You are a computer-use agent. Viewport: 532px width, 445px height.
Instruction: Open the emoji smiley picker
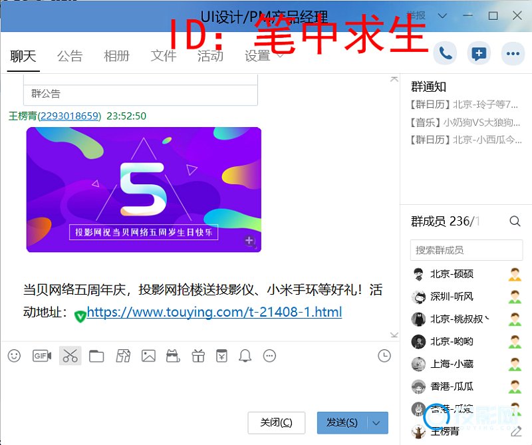point(14,356)
